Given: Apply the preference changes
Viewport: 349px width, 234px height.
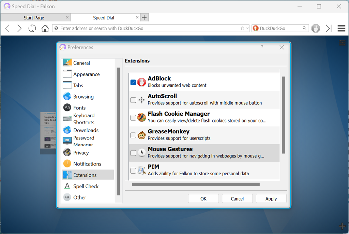Looking at the screenshot, I should tap(271, 199).
